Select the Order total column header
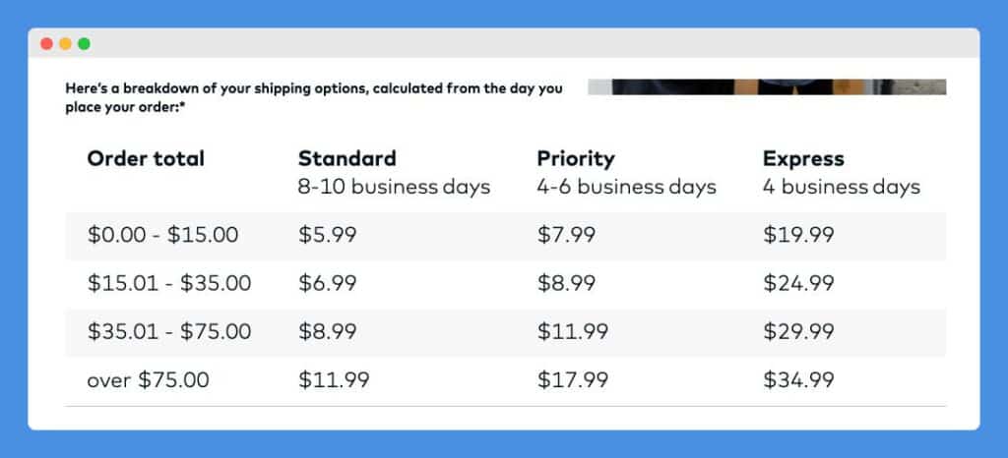The height and width of the screenshot is (458, 1008). coord(146,158)
